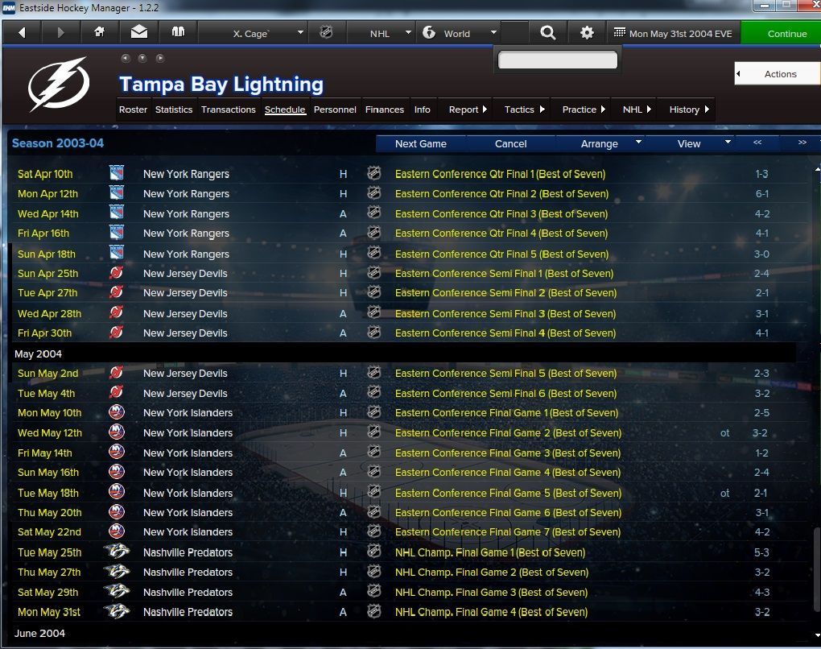
Task: Click the NHL shield icon in toolbar
Action: click(326, 33)
